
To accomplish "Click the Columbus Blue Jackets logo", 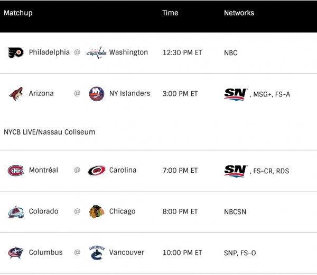I will click(x=16, y=253).
